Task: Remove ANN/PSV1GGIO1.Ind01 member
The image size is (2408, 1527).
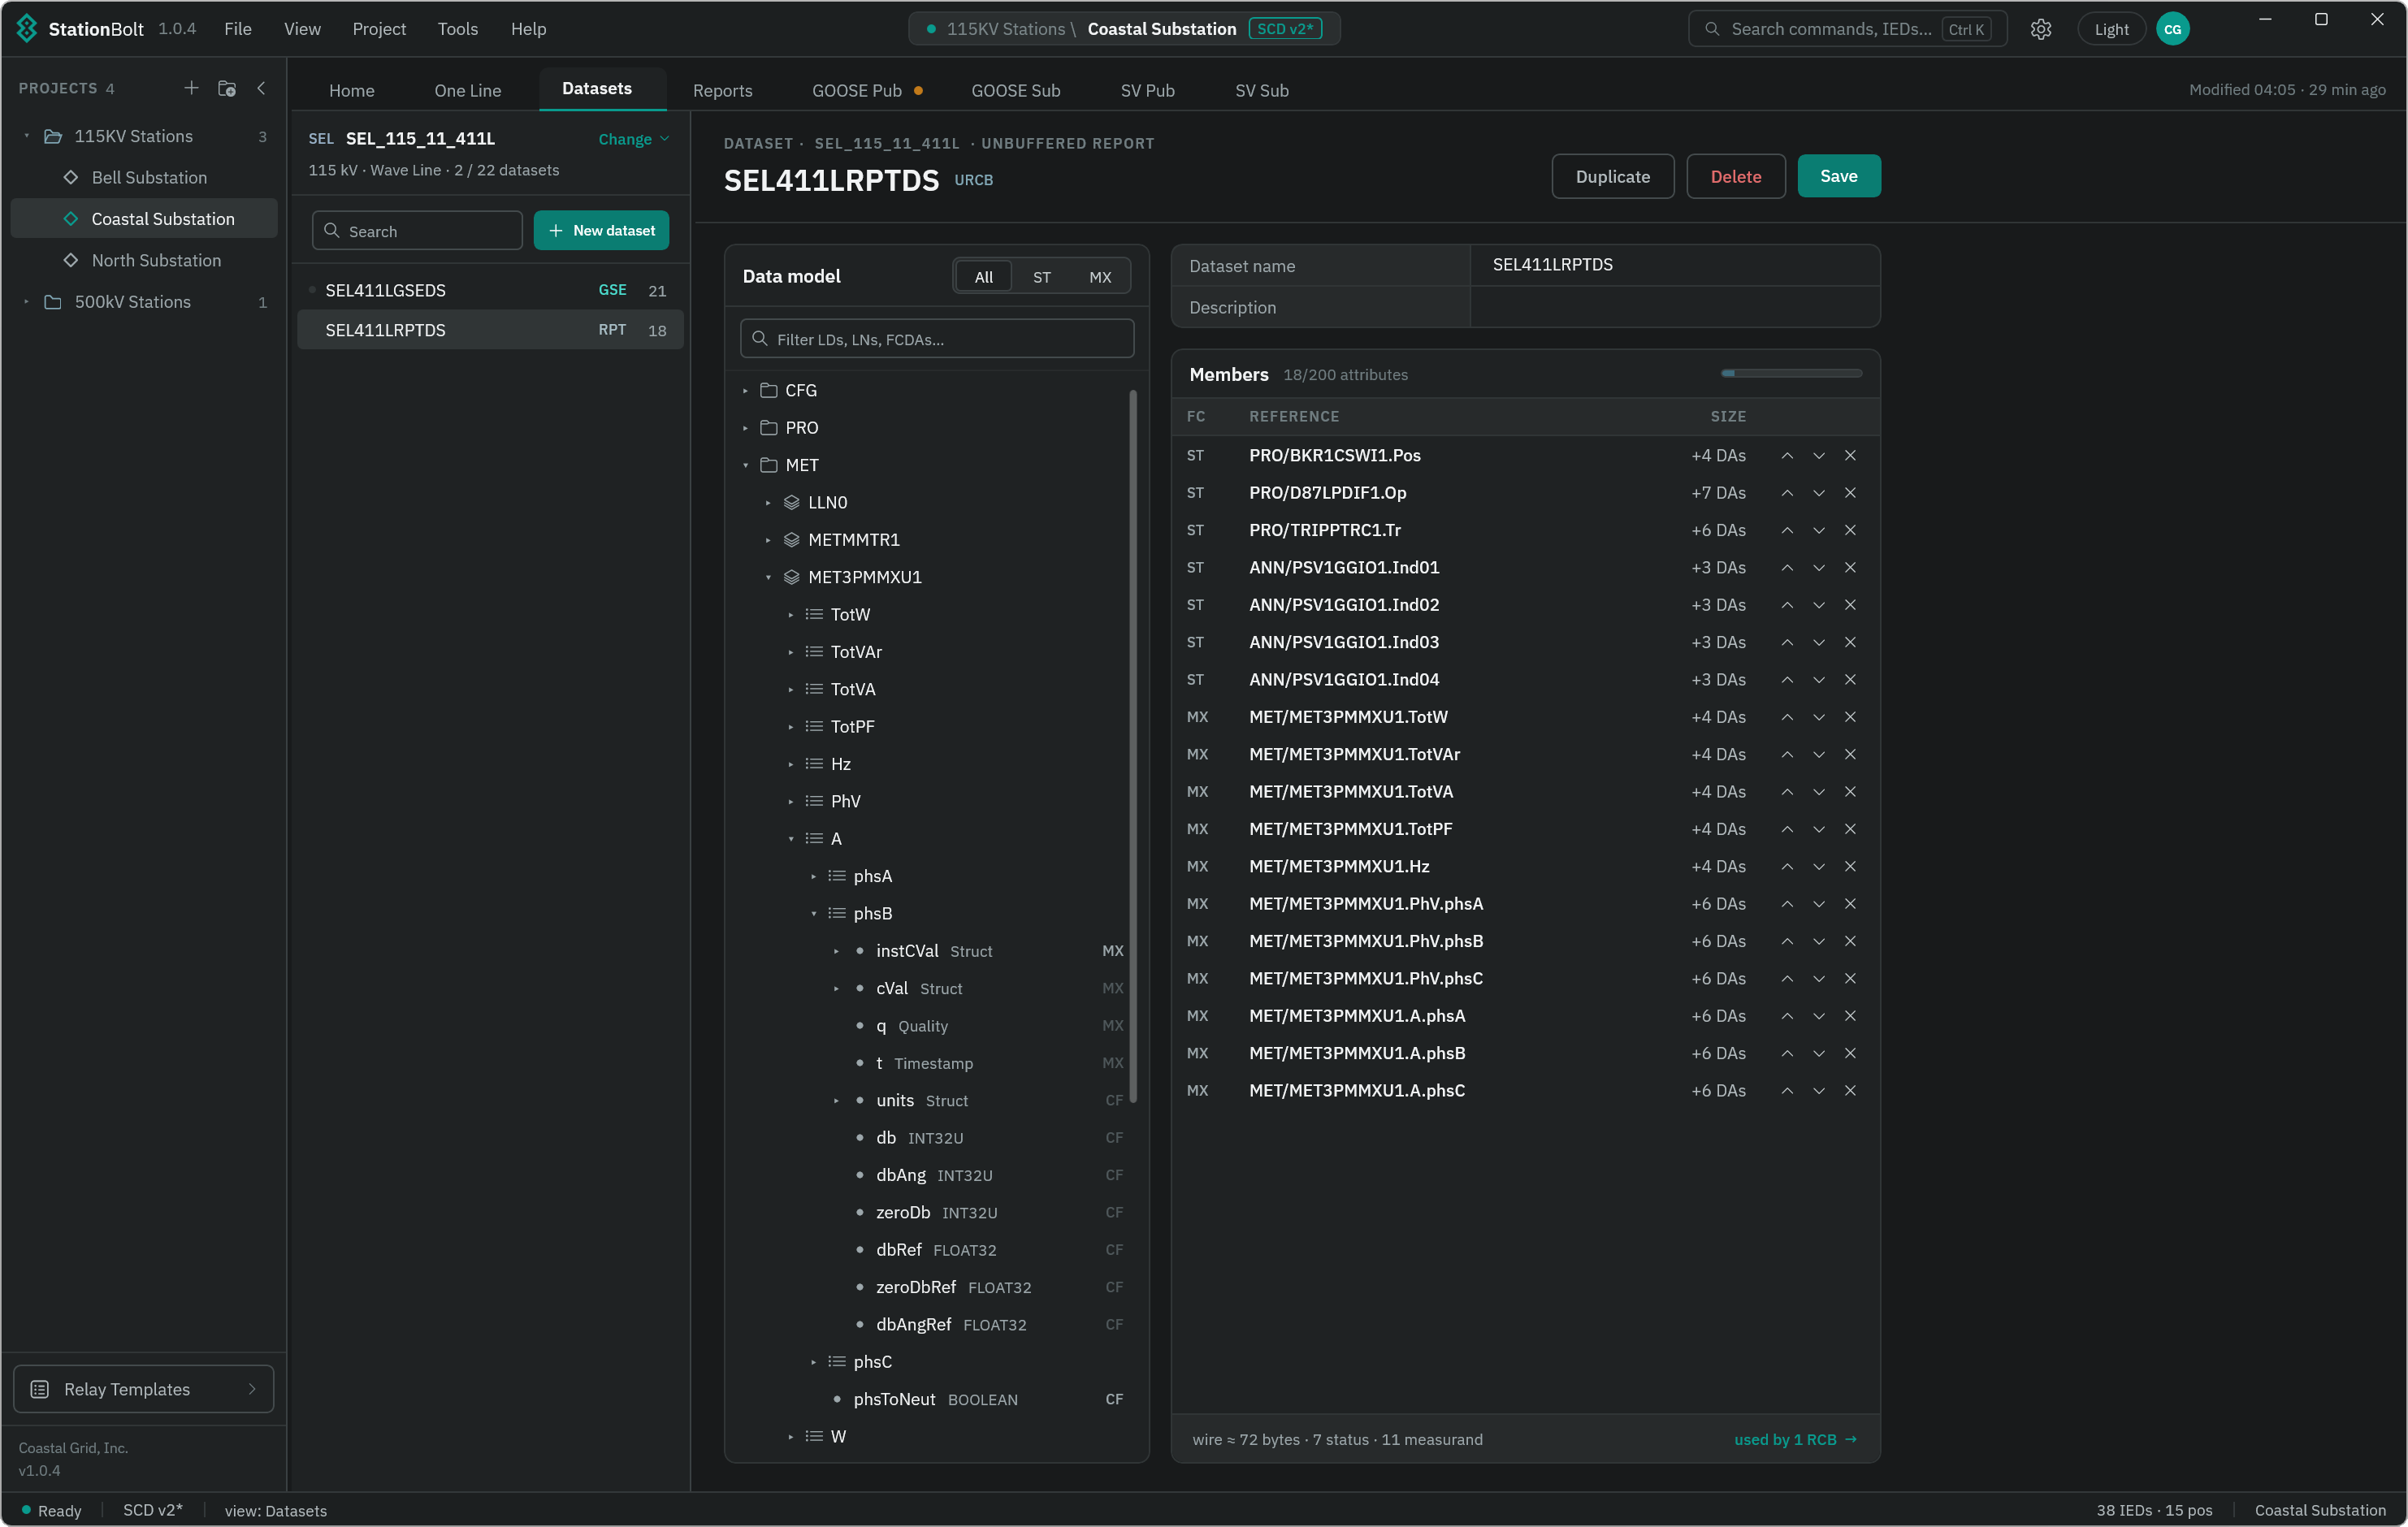Action: pyautogui.click(x=1849, y=568)
